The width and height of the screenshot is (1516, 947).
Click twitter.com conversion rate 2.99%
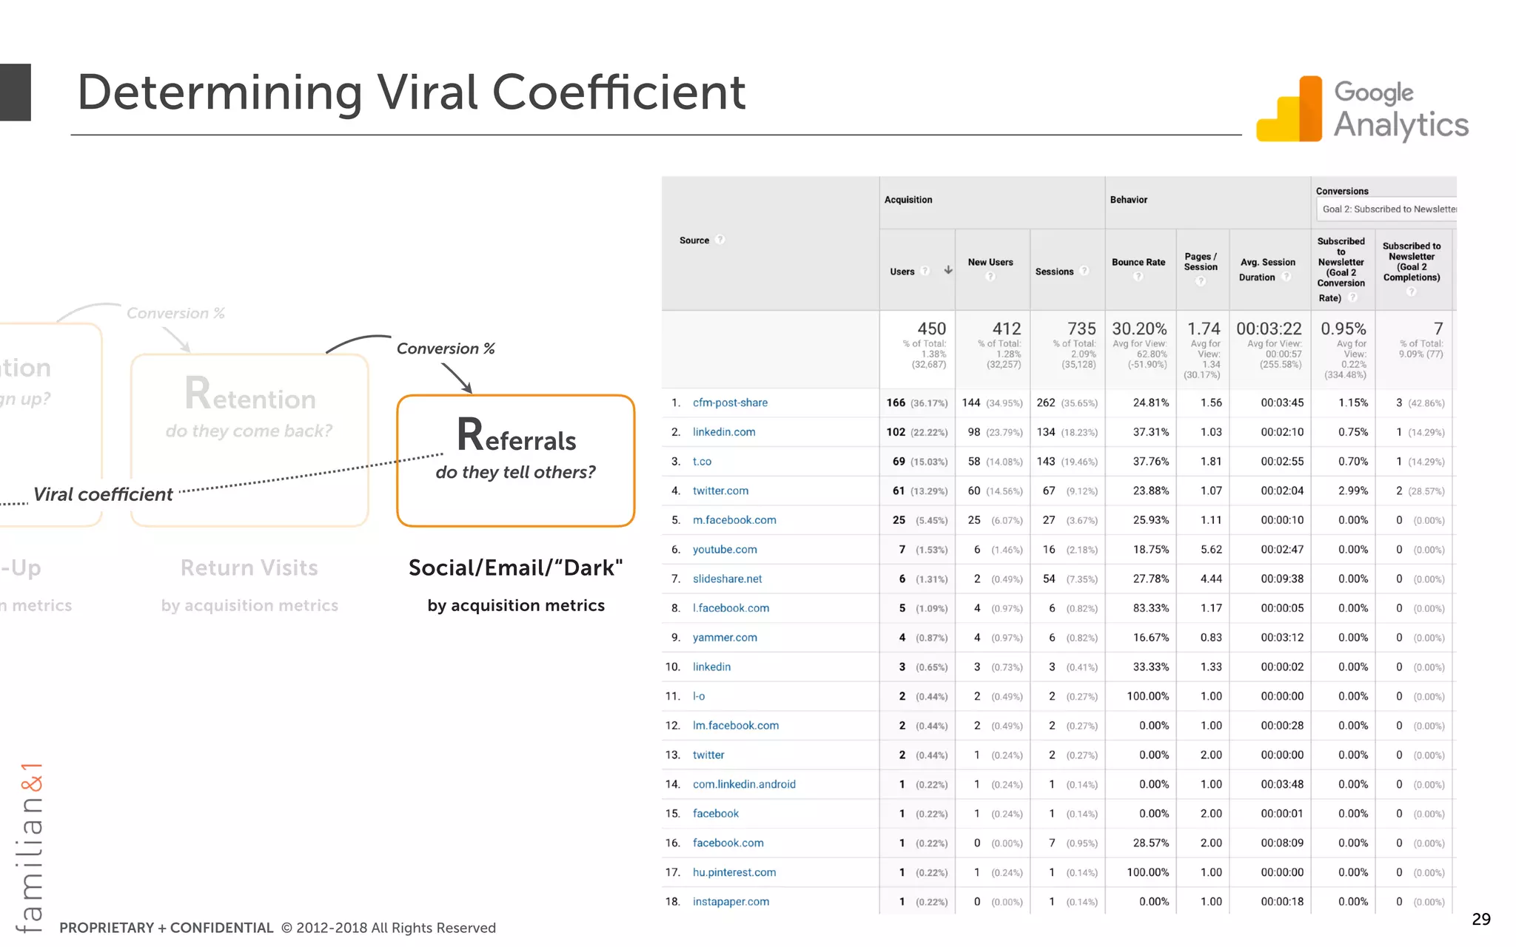pos(1352,491)
